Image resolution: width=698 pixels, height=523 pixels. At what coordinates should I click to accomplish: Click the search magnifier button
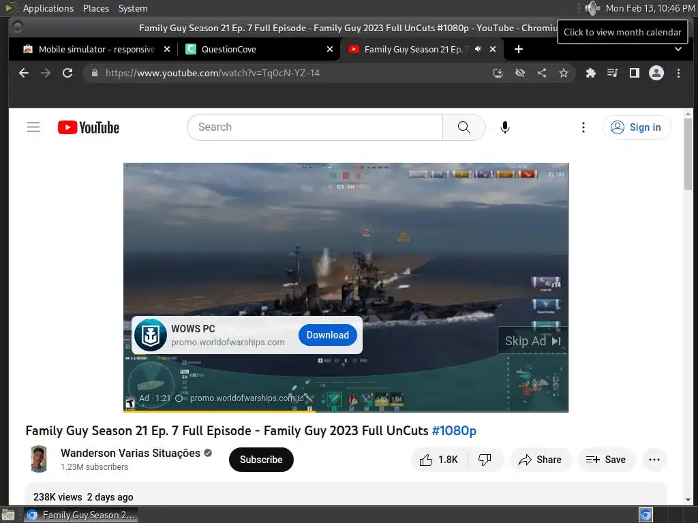click(x=464, y=127)
